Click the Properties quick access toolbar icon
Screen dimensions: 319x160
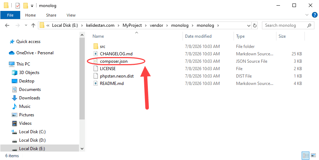pyautogui.click(x=18, y=6)
